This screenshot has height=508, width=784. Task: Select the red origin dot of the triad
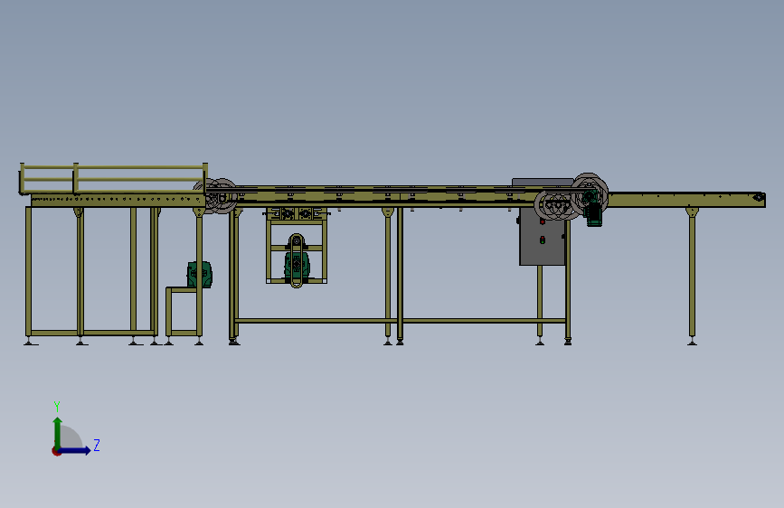click(56, 451)
